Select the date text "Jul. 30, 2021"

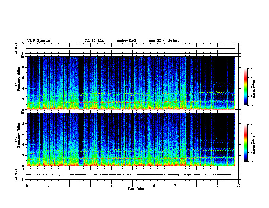tap(95, 41)
